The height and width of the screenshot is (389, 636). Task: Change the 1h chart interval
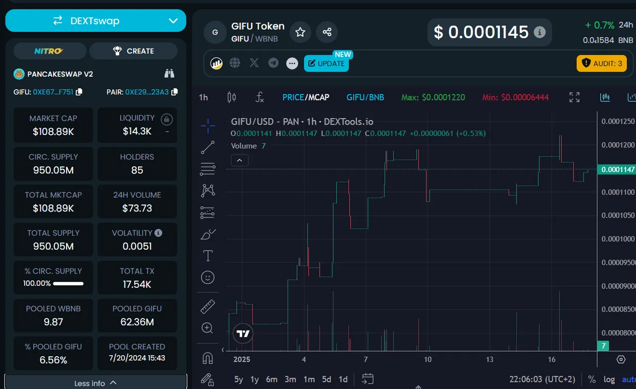tap(203, 97)
